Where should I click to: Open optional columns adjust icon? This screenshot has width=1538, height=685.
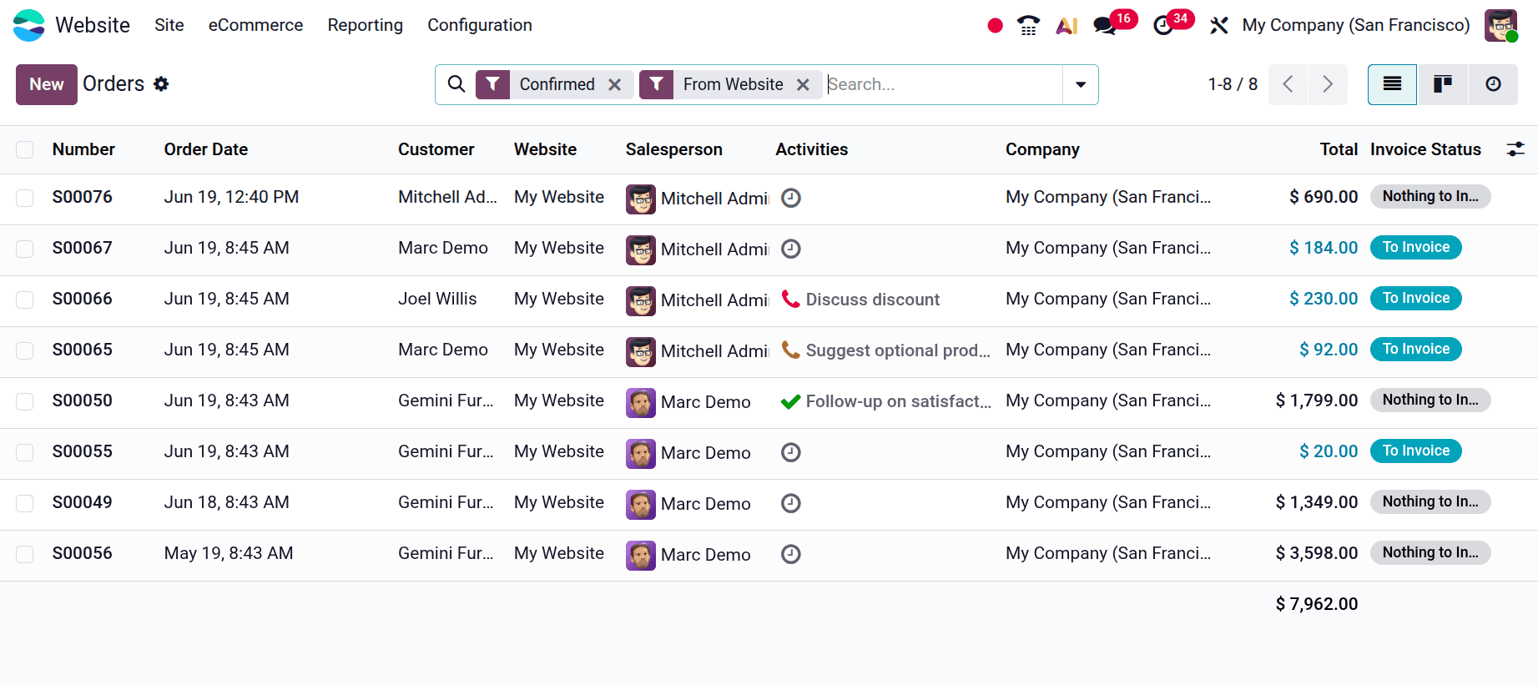pos(1515,149)
